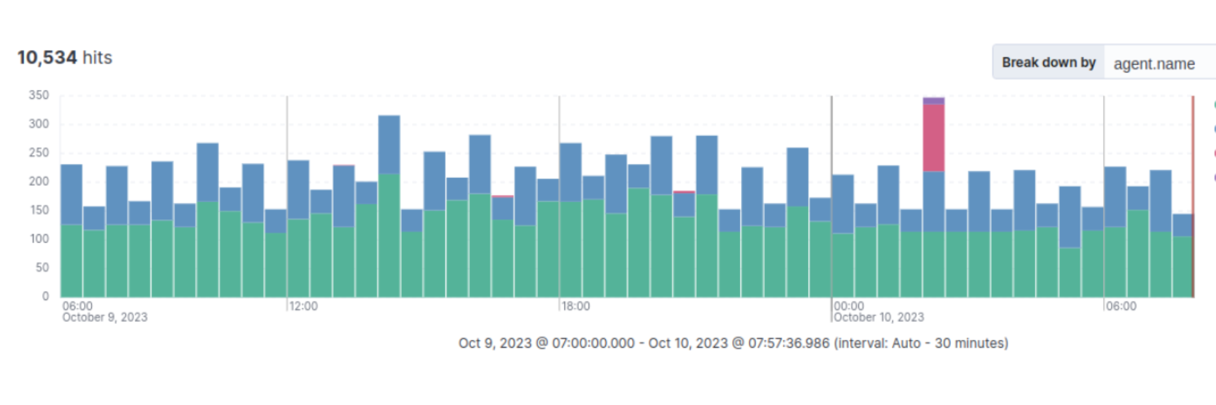This screenshot has width=1216, height=405.
Task: Click the 10,534 hits count
Action: [65, 57]
